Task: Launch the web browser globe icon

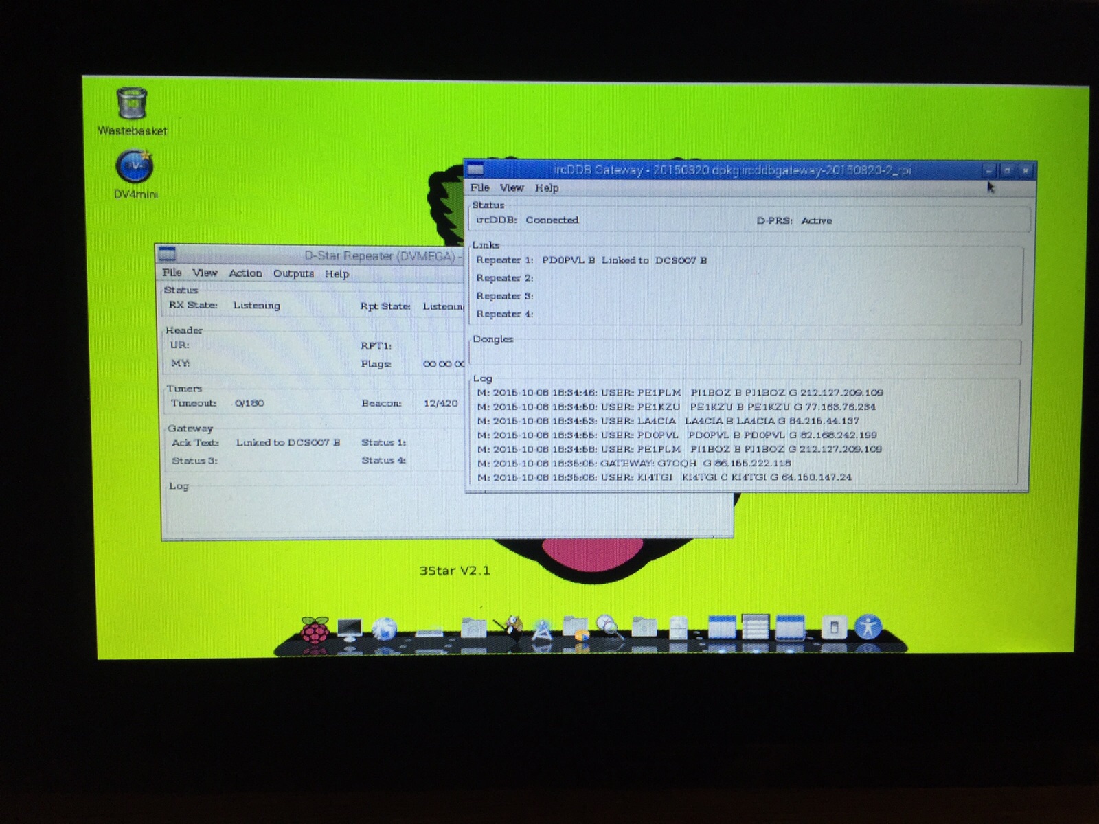Action: pos(384,629)
